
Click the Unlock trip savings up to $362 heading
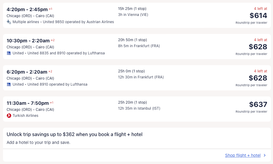click(74, 134)
